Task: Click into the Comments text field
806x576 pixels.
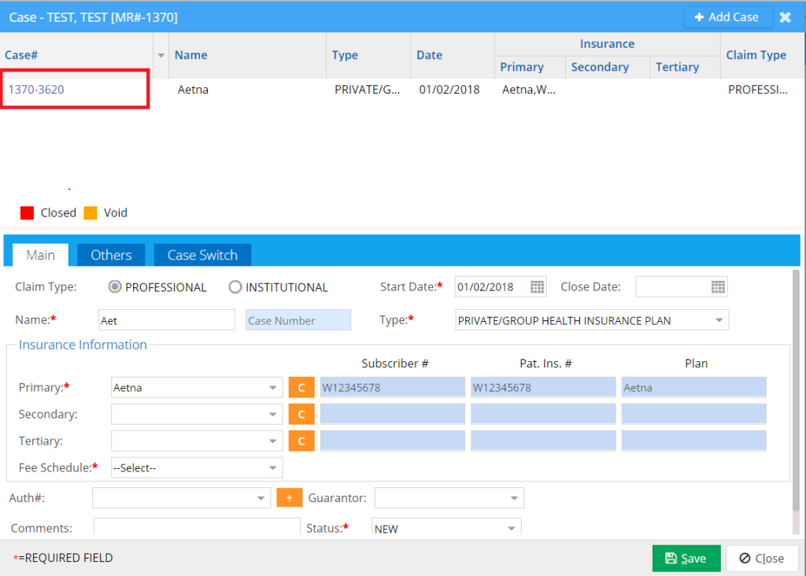Action: 197,528
